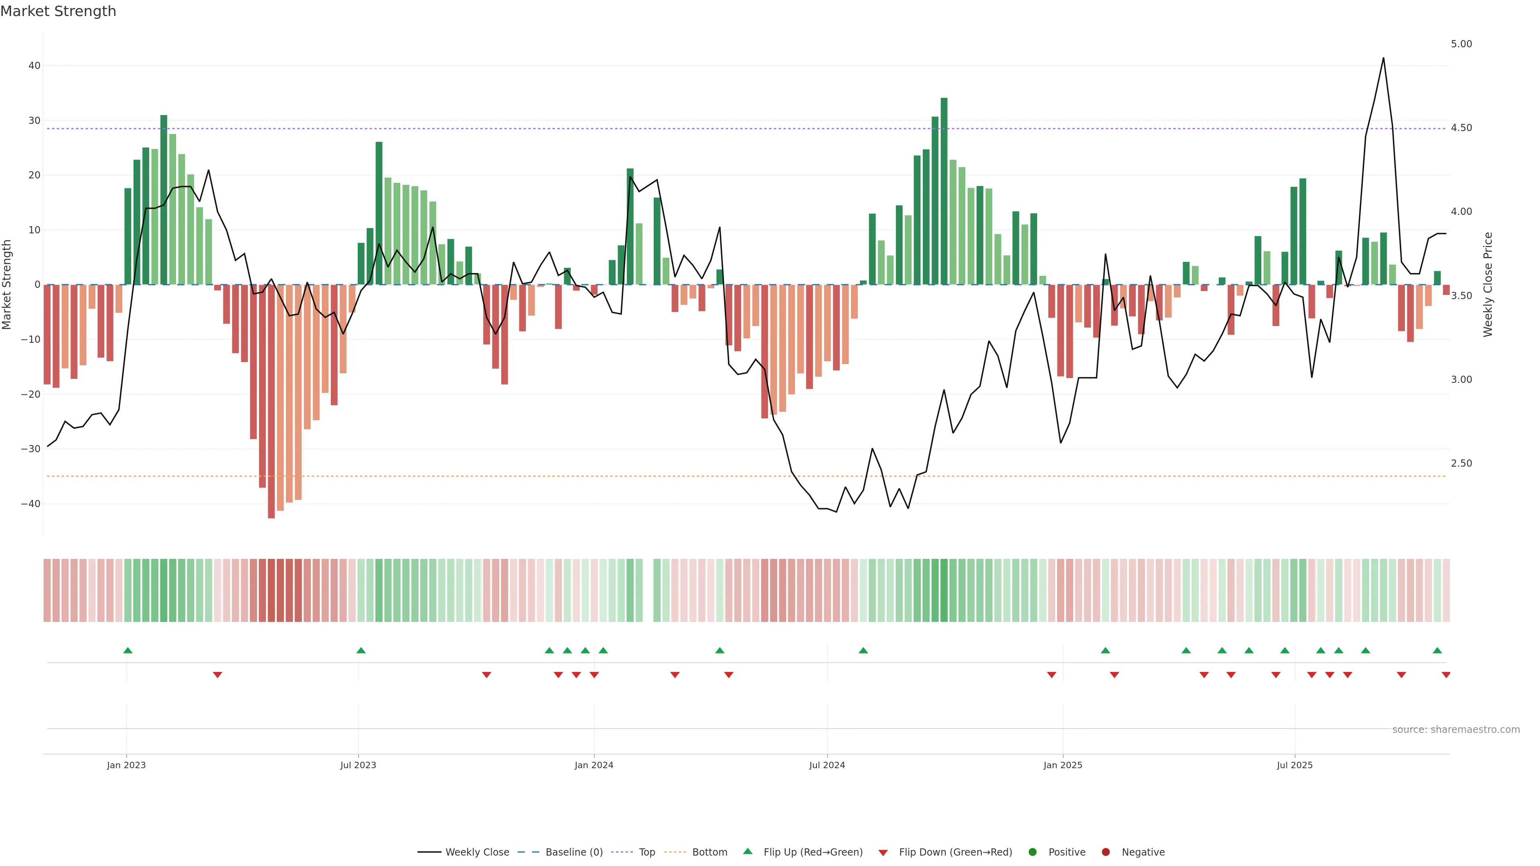
Task: Click the Weekly Close Price axis title
Action: (1488, 285)
